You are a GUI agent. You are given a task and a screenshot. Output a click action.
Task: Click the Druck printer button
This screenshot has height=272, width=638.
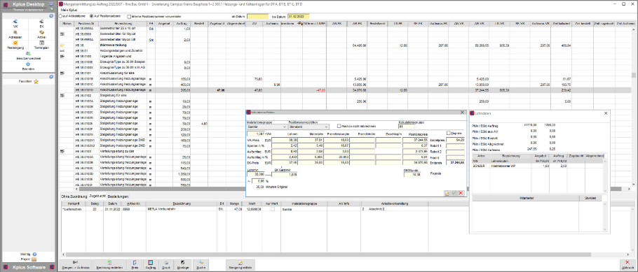(166, 265)
